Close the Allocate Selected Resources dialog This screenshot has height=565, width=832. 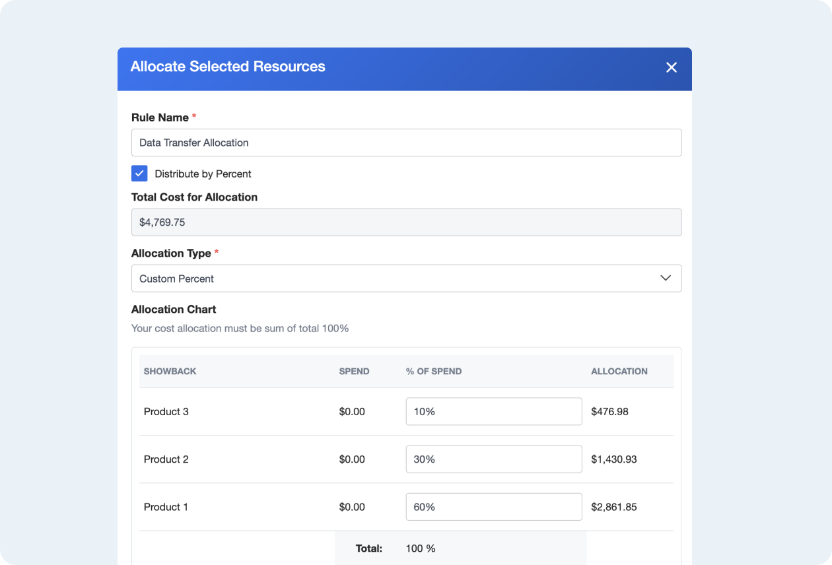pos(672,67)
